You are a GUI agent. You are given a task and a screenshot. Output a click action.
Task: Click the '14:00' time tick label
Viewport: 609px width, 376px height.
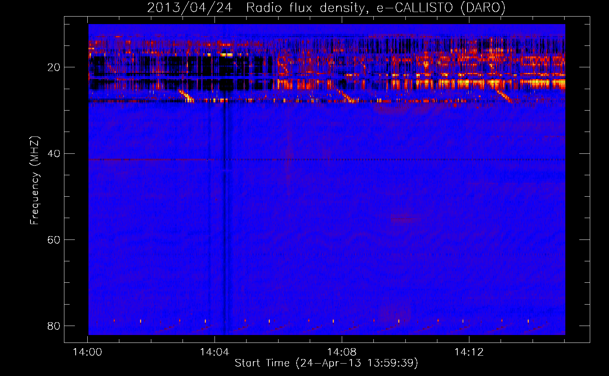click(x=87, y=352)
